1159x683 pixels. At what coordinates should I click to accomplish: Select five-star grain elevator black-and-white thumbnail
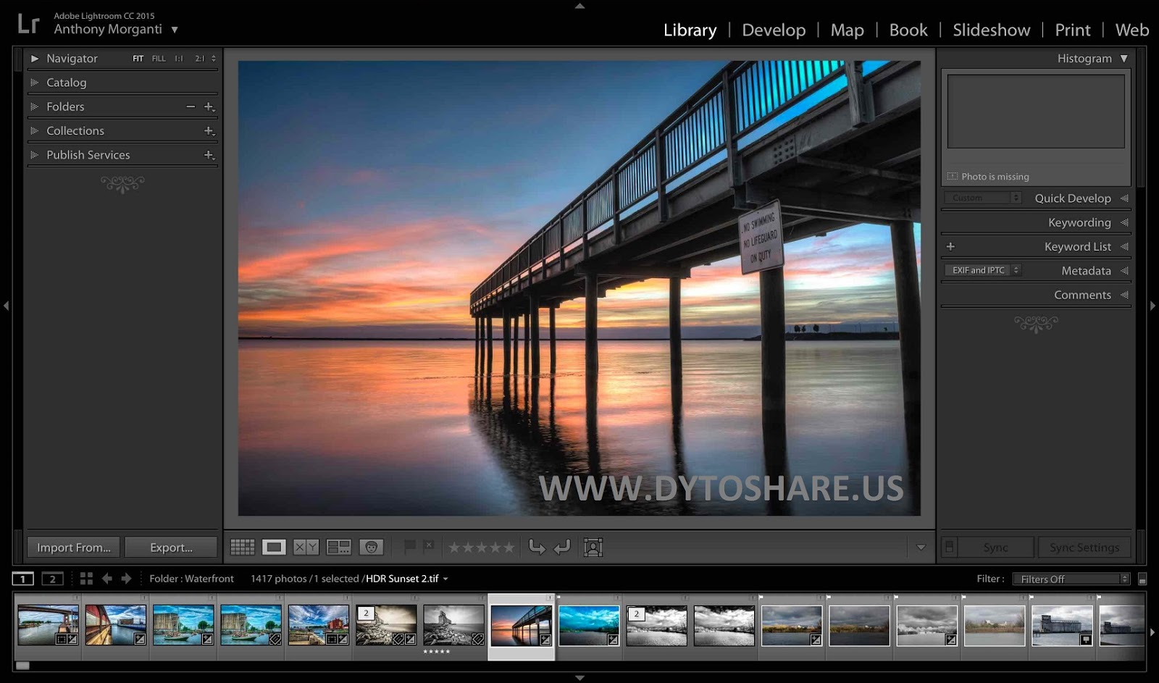click(453, 626)
